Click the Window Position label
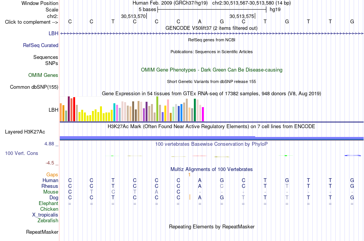The height and width of the screenshot is (241, 364). (x=40, y=3)
